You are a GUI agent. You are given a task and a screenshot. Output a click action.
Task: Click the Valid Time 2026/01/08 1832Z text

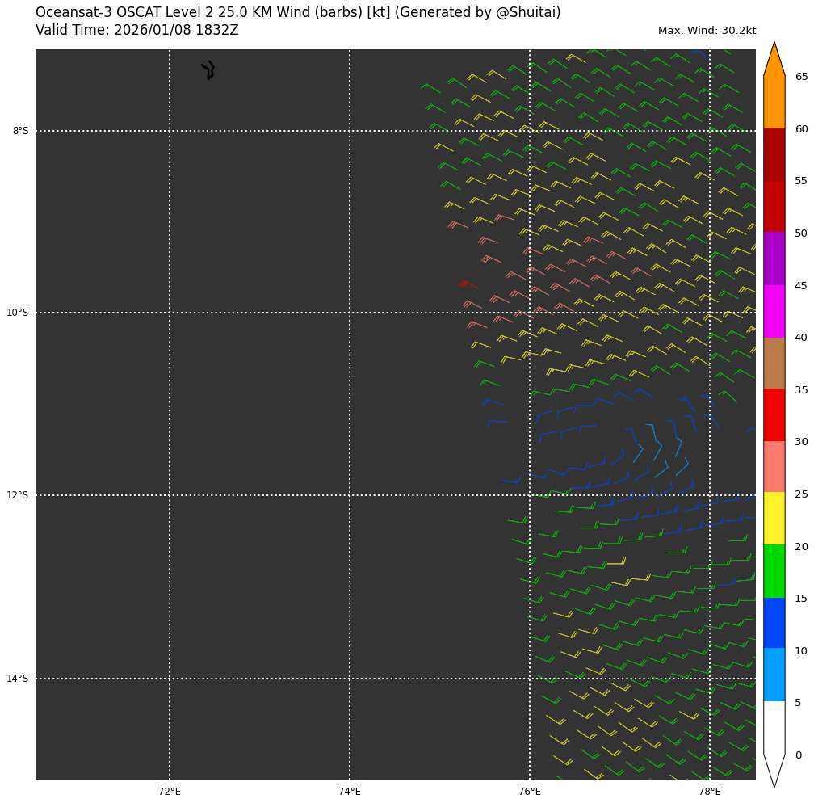(x=137, y=31)
